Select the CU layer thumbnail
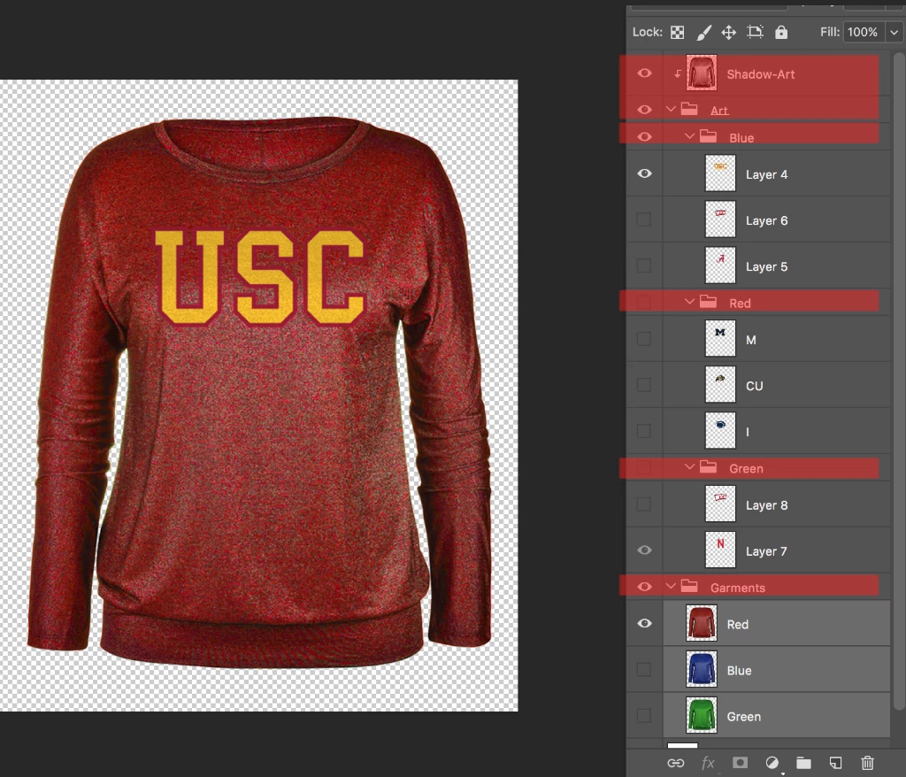Image resolution: width=906 pixels, height=777 pixels. [x=720, y=384]
